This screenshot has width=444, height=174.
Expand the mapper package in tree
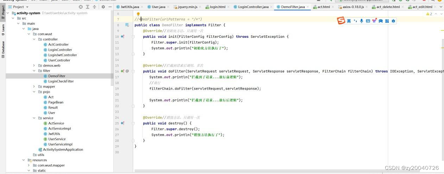34,86
